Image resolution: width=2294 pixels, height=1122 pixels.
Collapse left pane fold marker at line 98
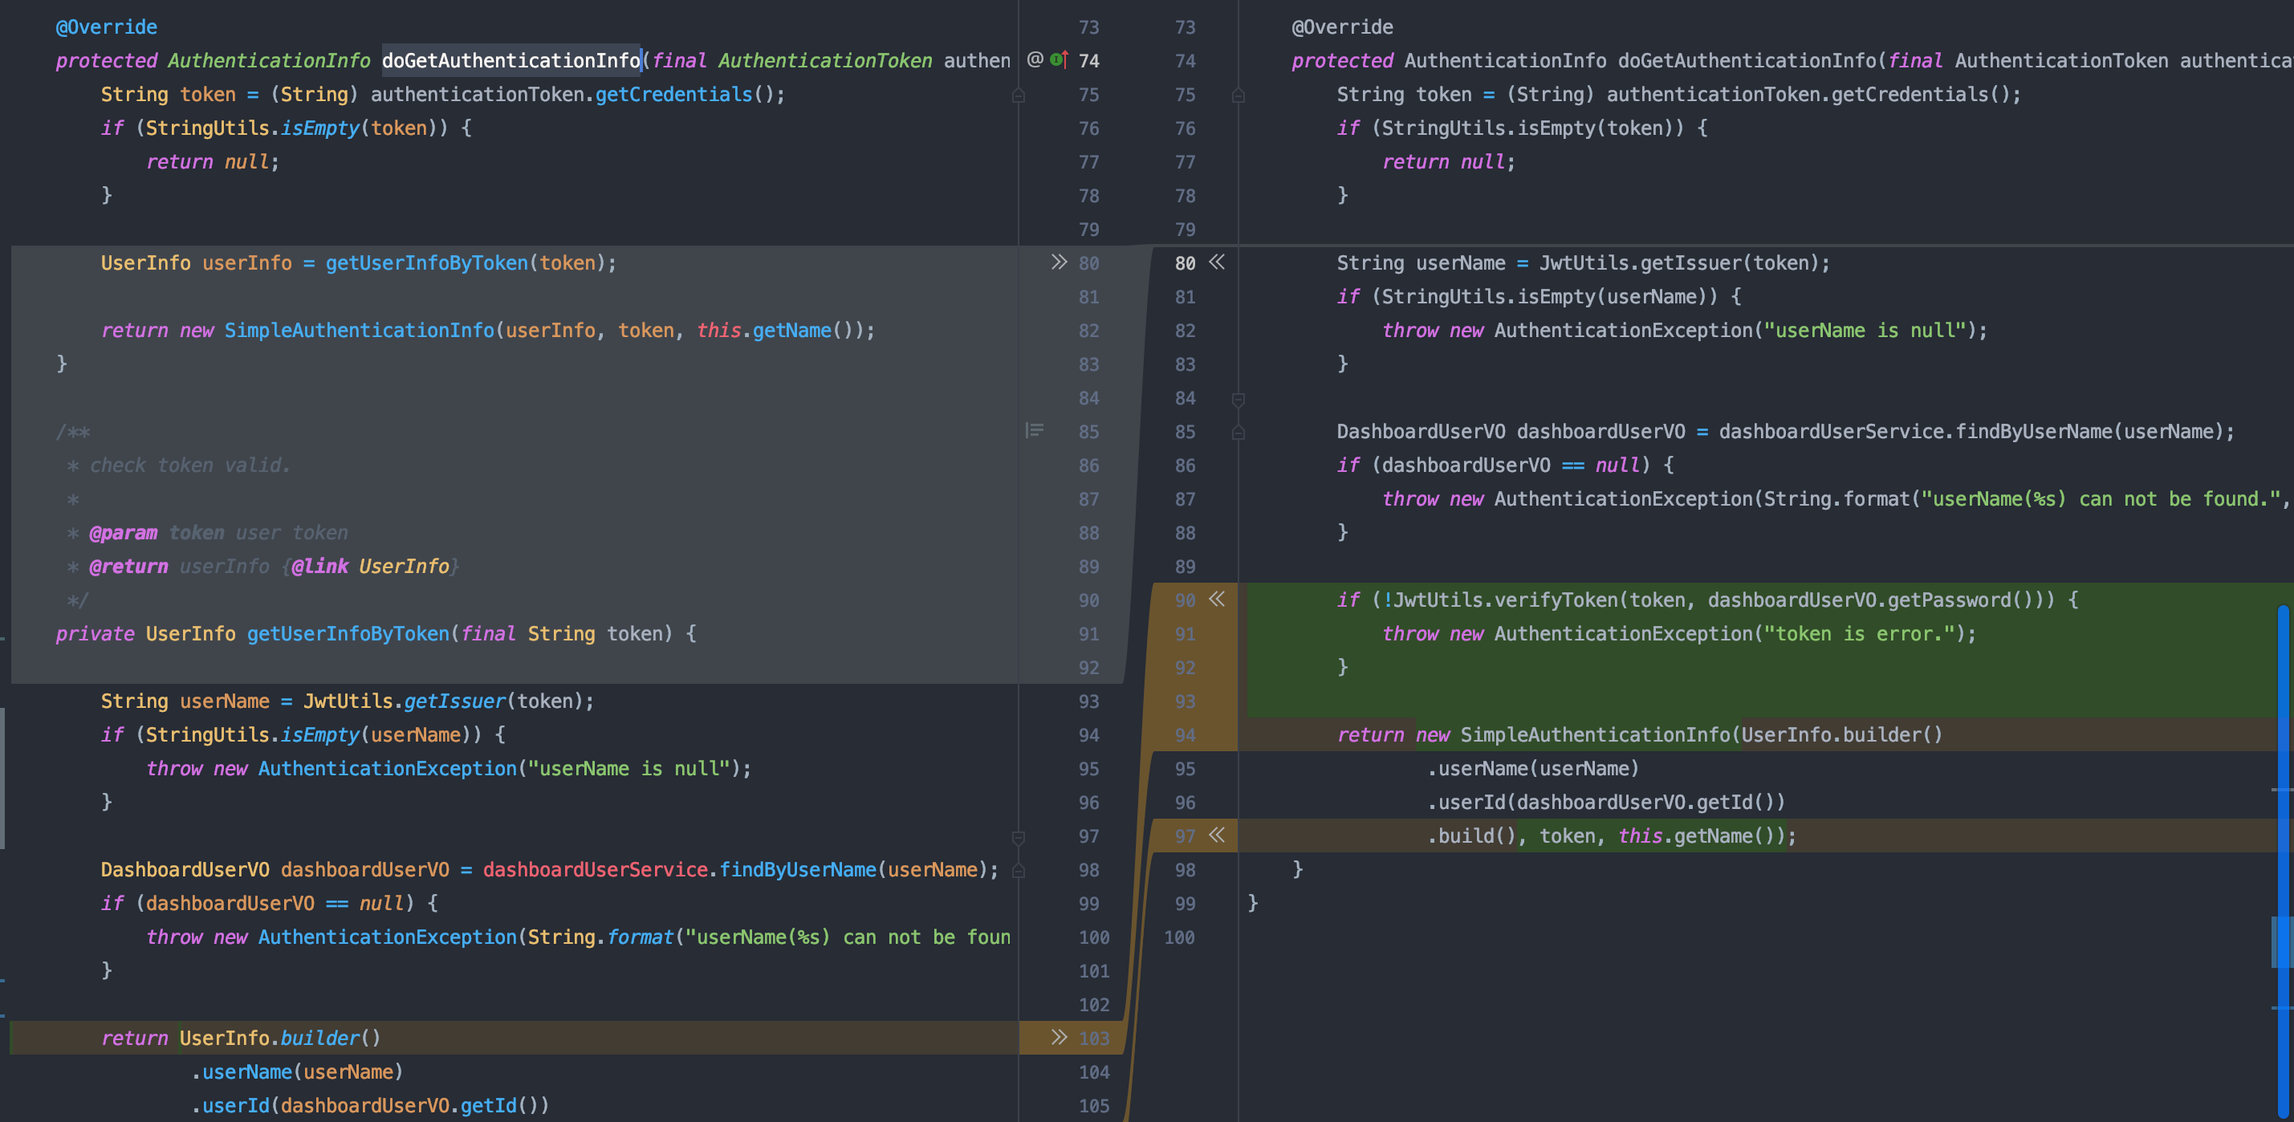click(x=1019, y=870)
